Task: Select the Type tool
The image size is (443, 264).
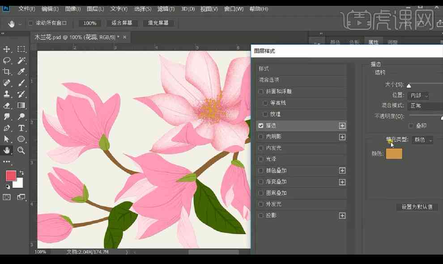Action: pos(21,128)
